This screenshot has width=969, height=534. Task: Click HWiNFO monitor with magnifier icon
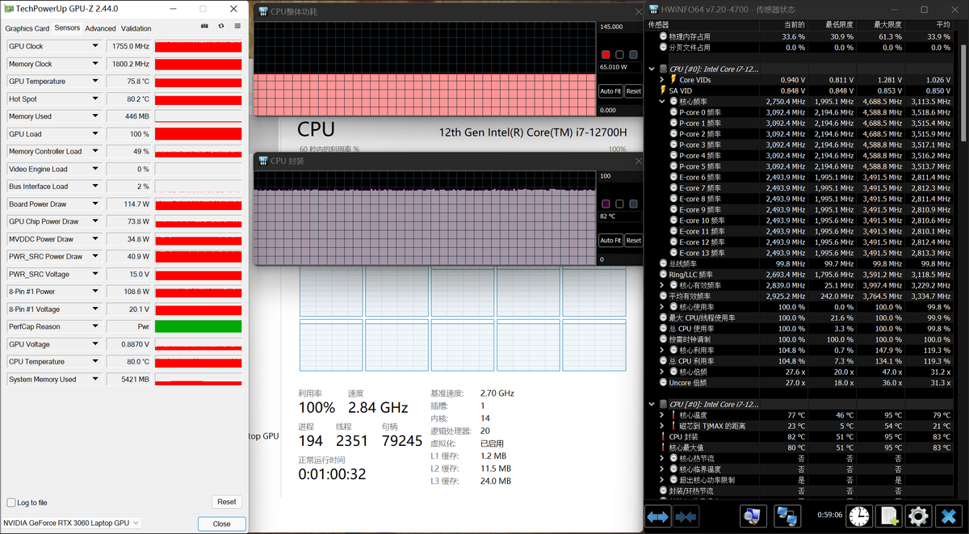coord(753,515)
